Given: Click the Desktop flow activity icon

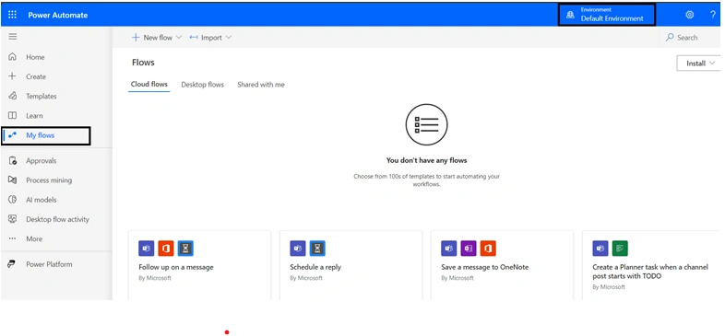Looking at the screenshot, I should click(13, 219).
